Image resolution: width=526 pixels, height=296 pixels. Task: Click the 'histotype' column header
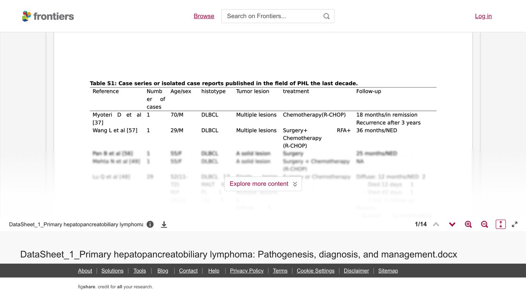[213, 91]
